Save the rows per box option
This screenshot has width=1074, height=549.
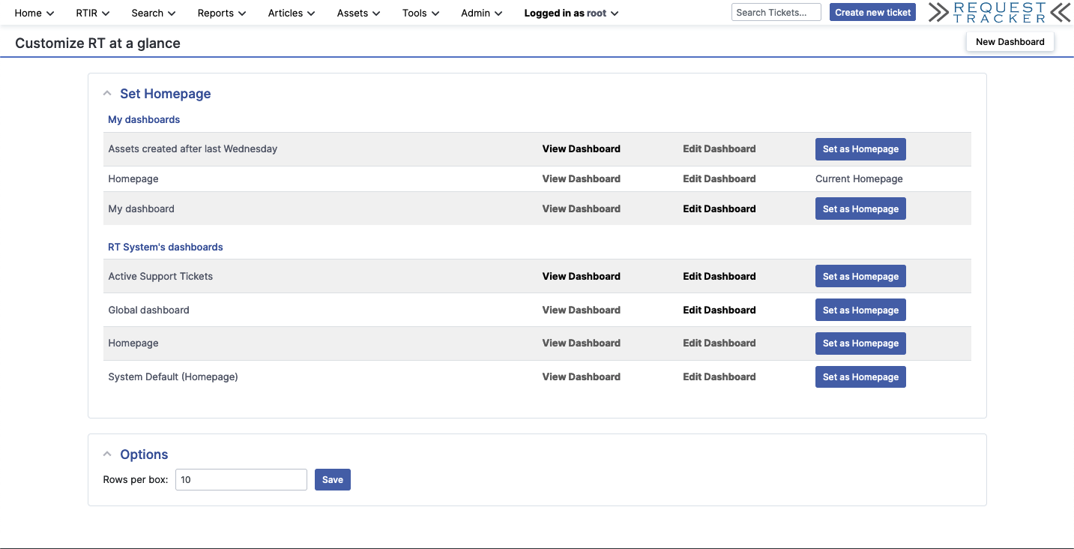332,479
